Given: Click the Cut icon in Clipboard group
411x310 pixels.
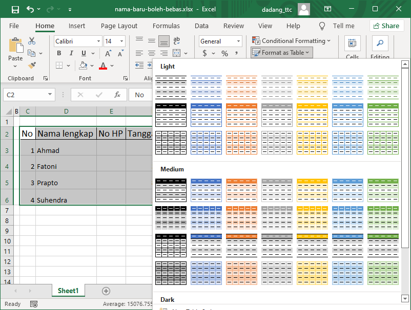Looking at the screenshot, I should pos(31,40).
